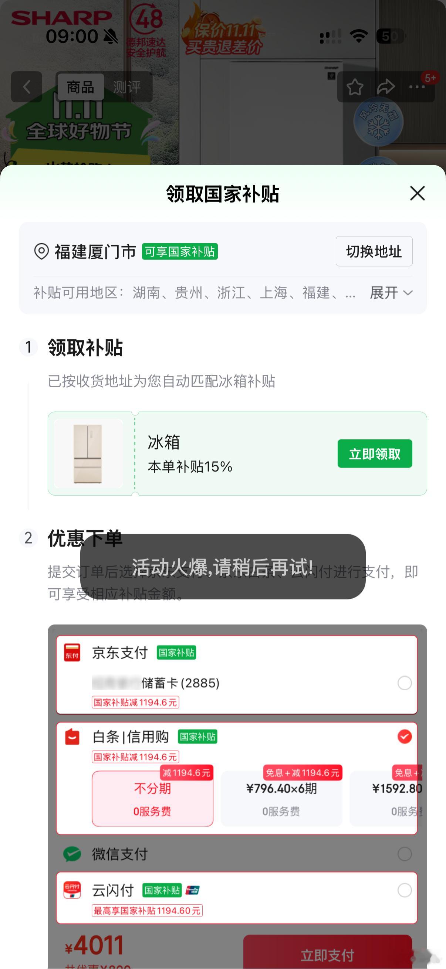
Task: Switch to the 商品 tab
Action: tap(80, 87)
